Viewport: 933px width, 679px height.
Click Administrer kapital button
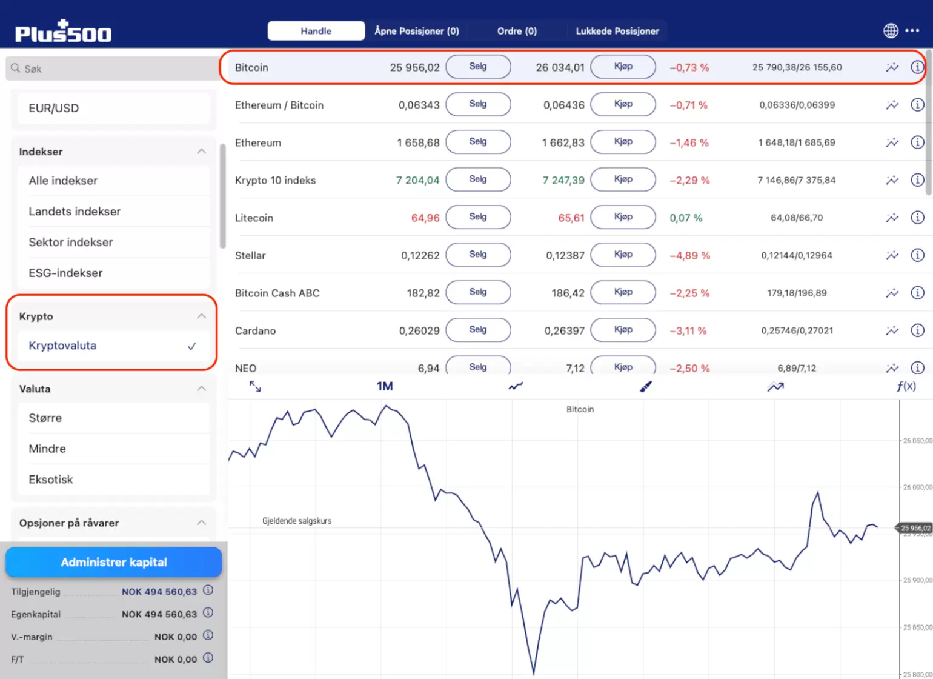(114, 562)
